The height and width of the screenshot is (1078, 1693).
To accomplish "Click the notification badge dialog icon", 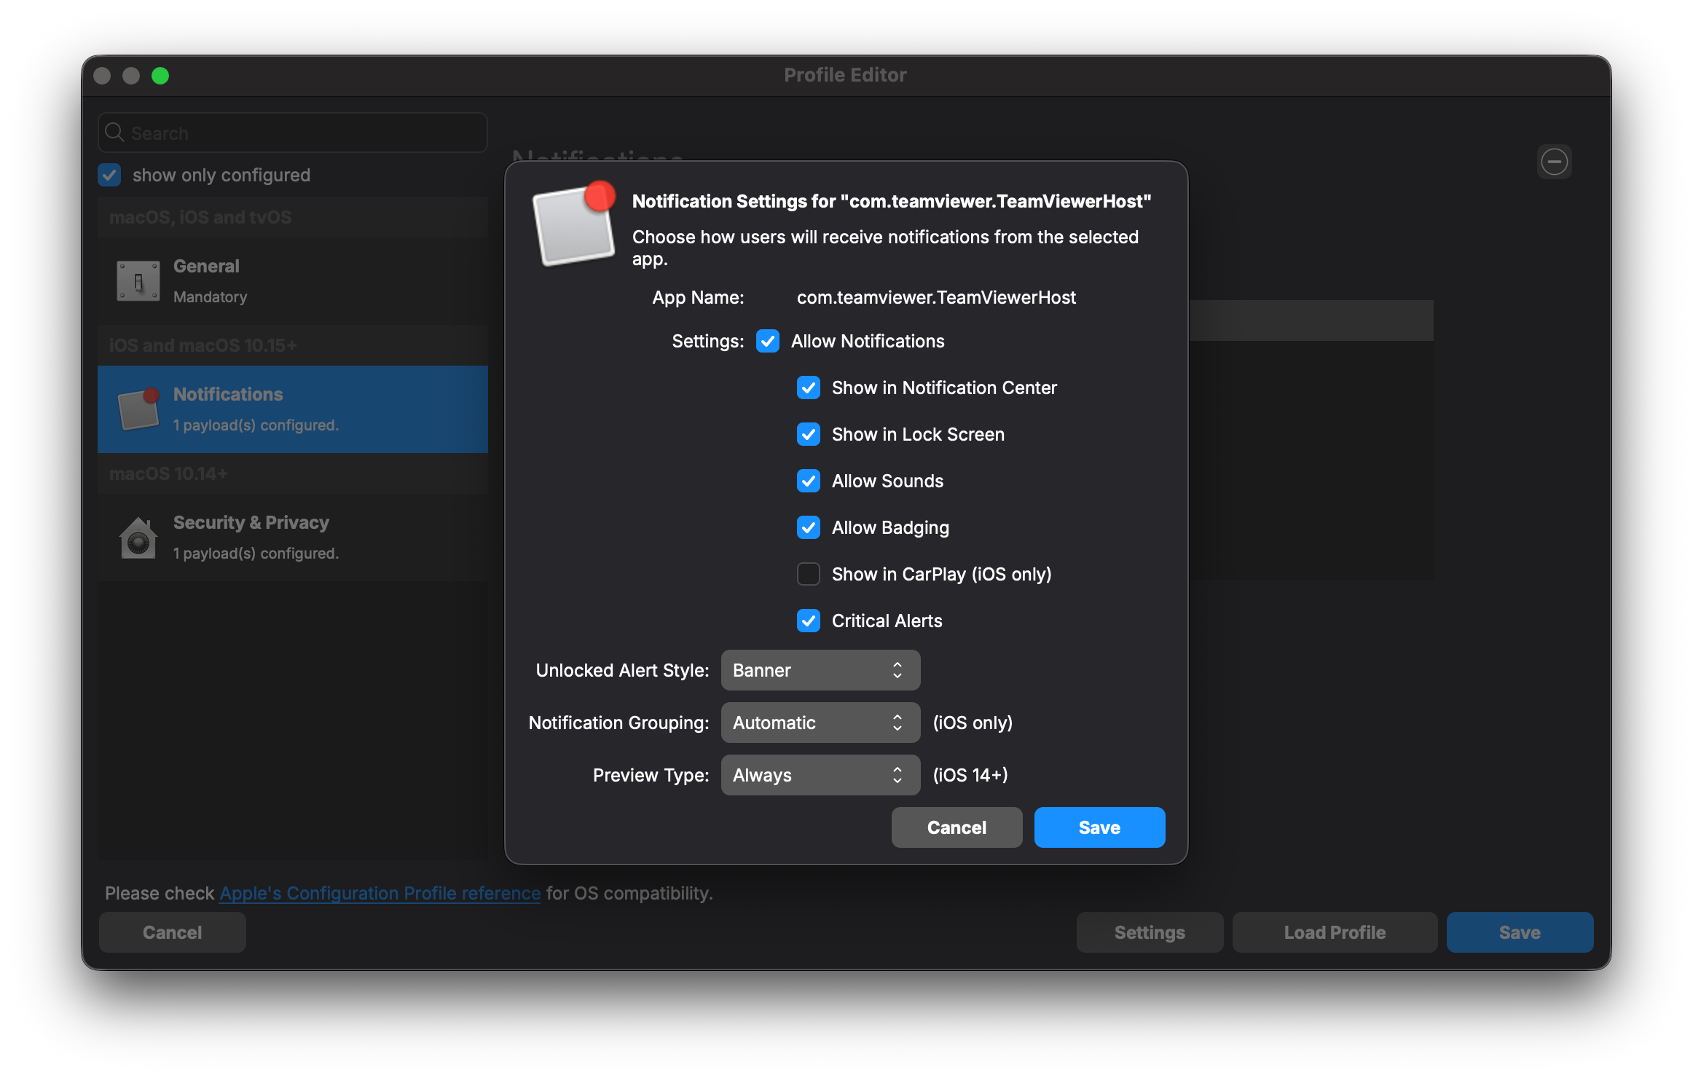I will (x=575, y=224).
